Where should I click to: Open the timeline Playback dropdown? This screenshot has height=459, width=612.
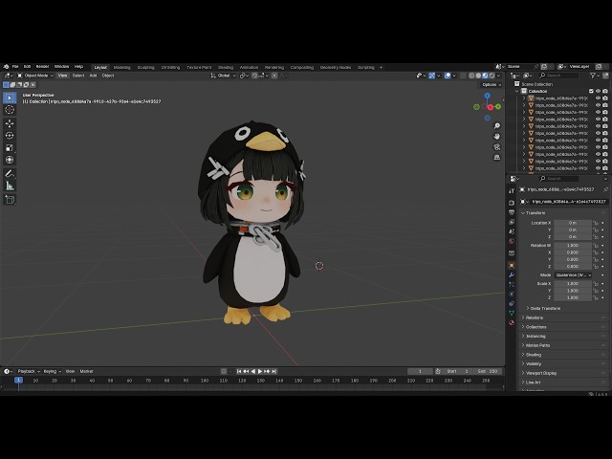click(x=29, y=372)
